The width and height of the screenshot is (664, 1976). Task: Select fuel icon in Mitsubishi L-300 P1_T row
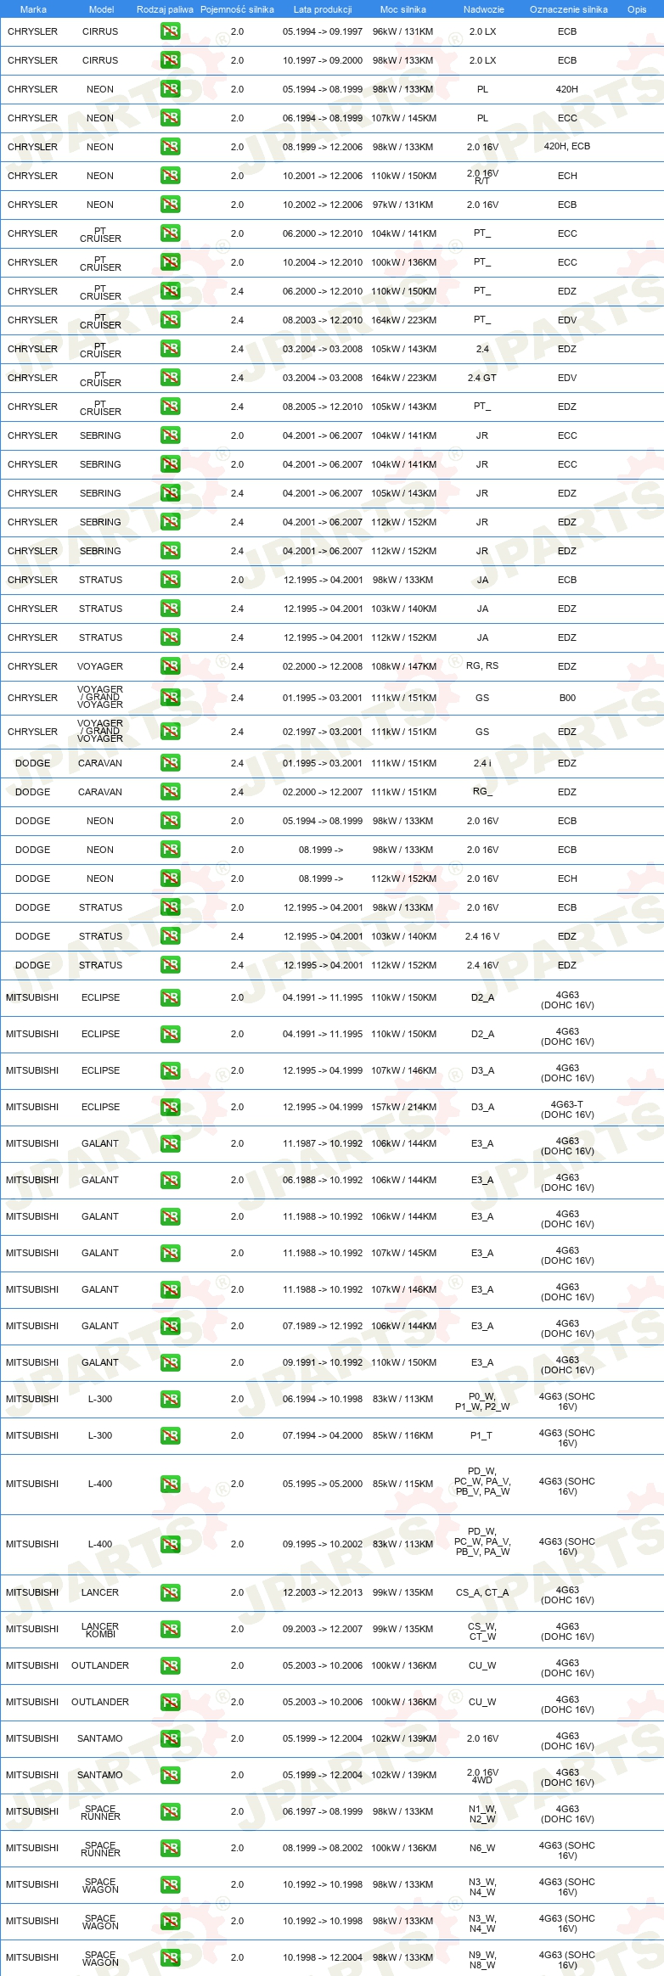coord(170,1435)
